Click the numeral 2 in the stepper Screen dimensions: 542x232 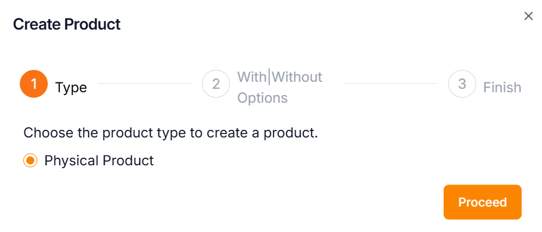tap(216, 84)
